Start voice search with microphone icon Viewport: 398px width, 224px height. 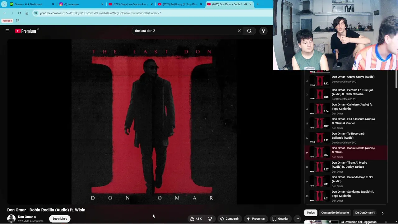click(x=263, y=31)
